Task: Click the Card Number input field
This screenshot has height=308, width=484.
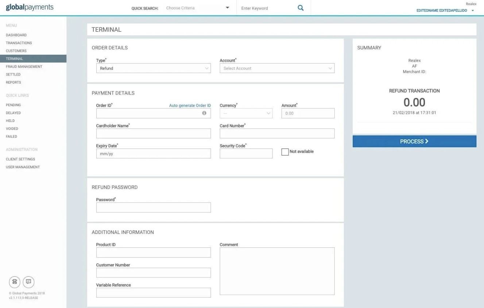Action: tap(277, 134)
